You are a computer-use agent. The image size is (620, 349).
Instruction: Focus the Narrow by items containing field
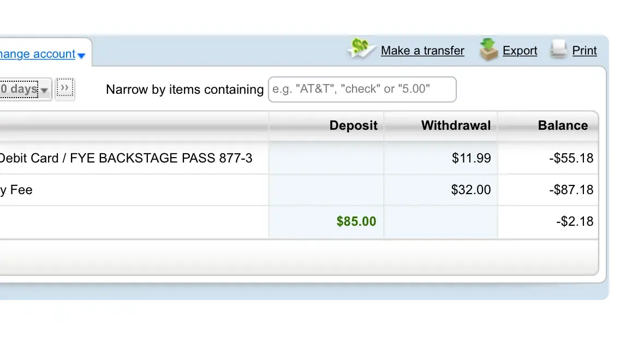coord(362,89)
